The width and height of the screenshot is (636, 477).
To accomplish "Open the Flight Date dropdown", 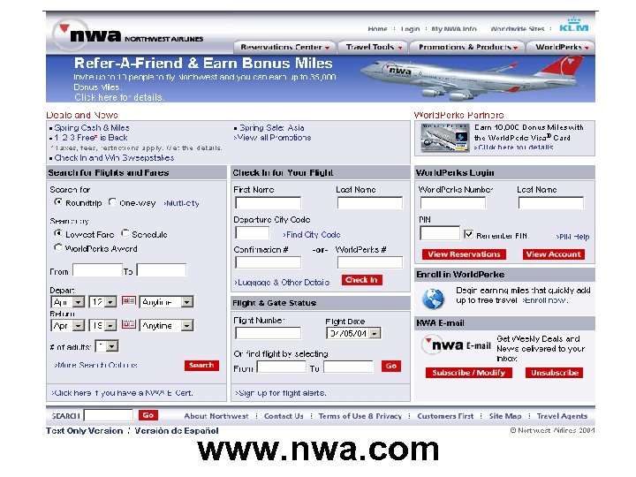I will pyautogui.click(x=353, y=333).
